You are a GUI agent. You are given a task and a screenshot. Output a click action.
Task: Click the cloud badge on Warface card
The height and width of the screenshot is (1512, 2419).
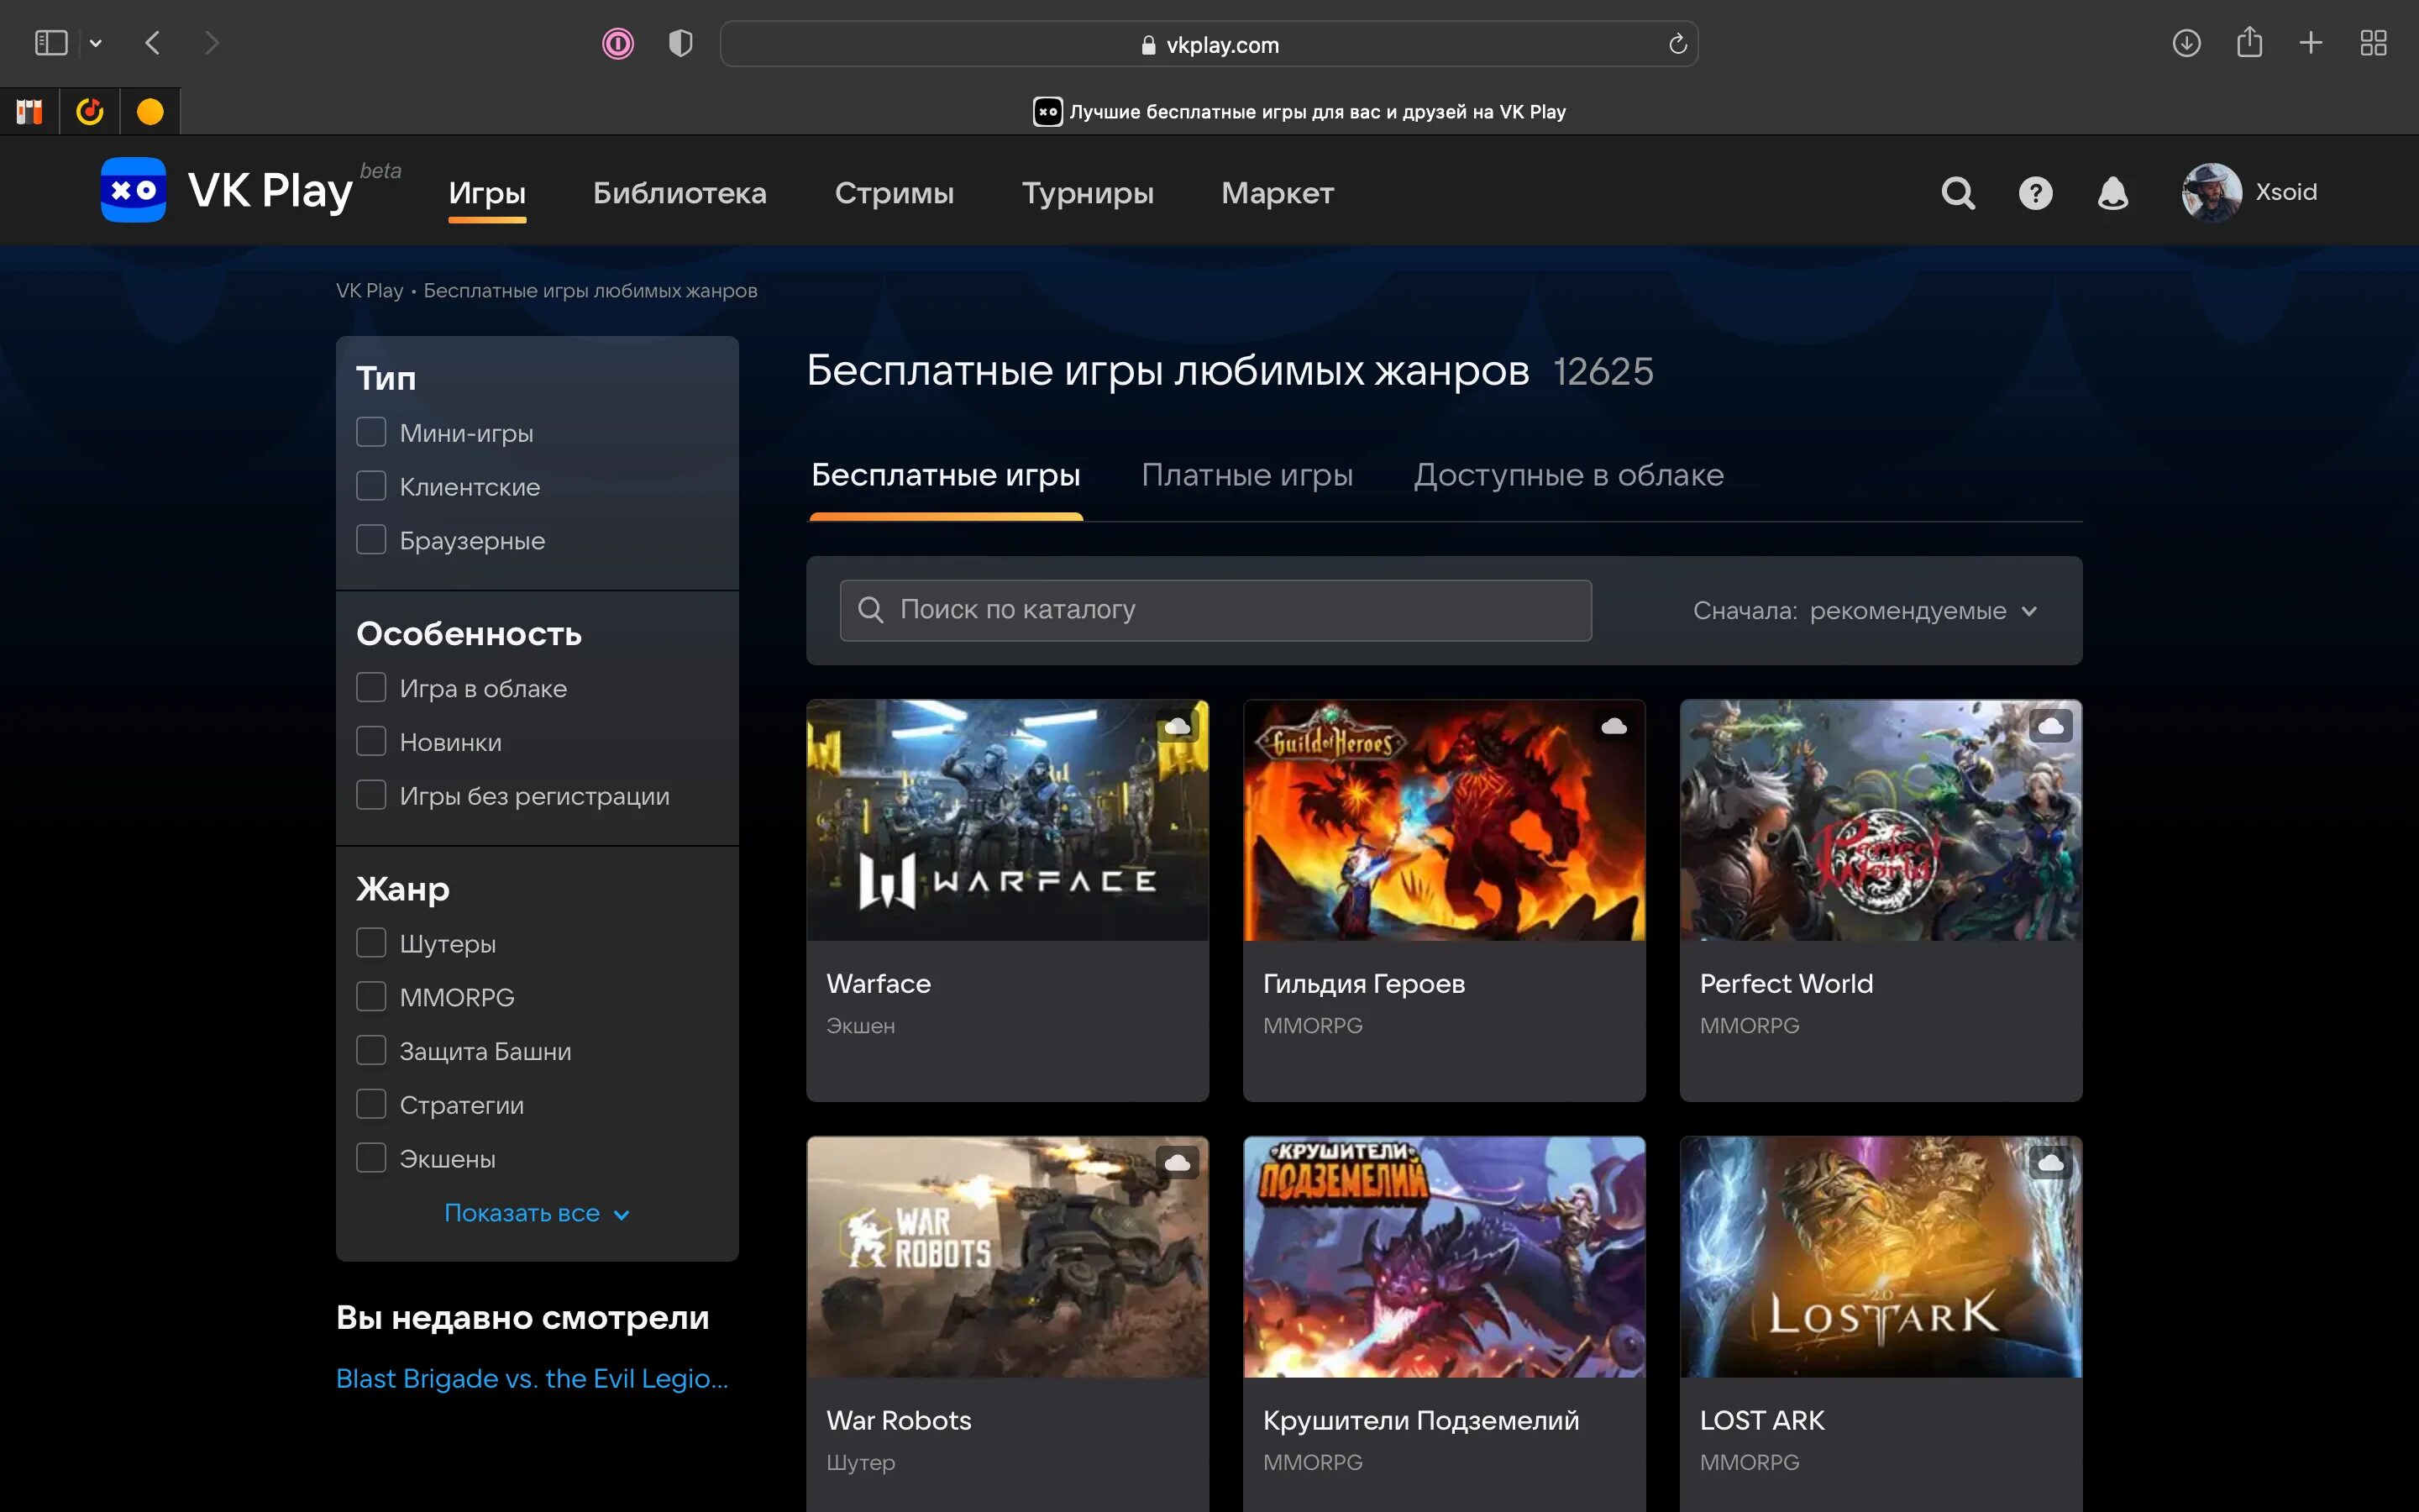(x=1178, y=726)
